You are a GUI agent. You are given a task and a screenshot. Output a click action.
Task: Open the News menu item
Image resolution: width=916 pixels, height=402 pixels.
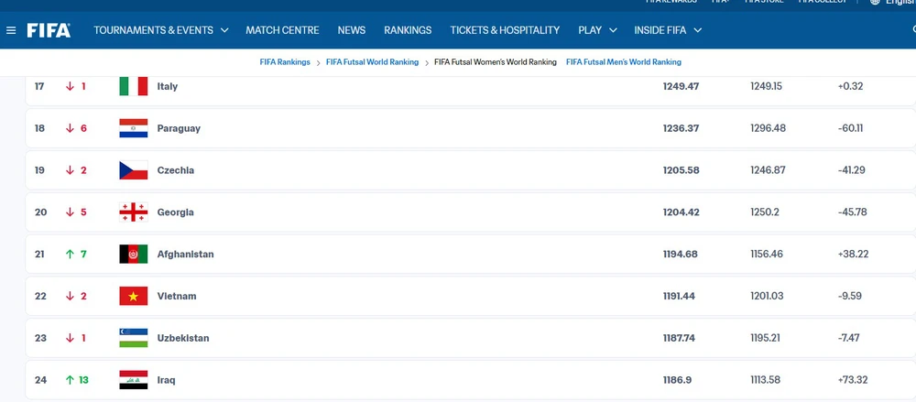pos(352,30)
